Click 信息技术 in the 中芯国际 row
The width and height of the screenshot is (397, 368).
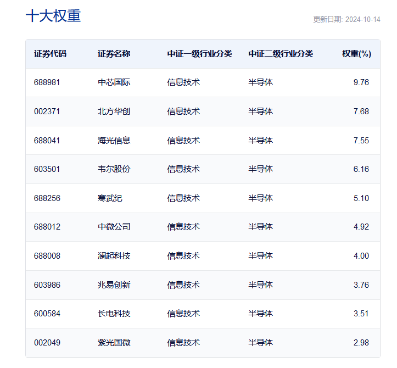pyautogui.click(x=183, y=82)
